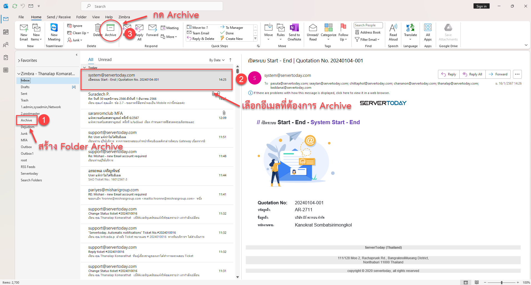
Task: Click the Delete trash icon in ribbon
Action: coord(97,28)
